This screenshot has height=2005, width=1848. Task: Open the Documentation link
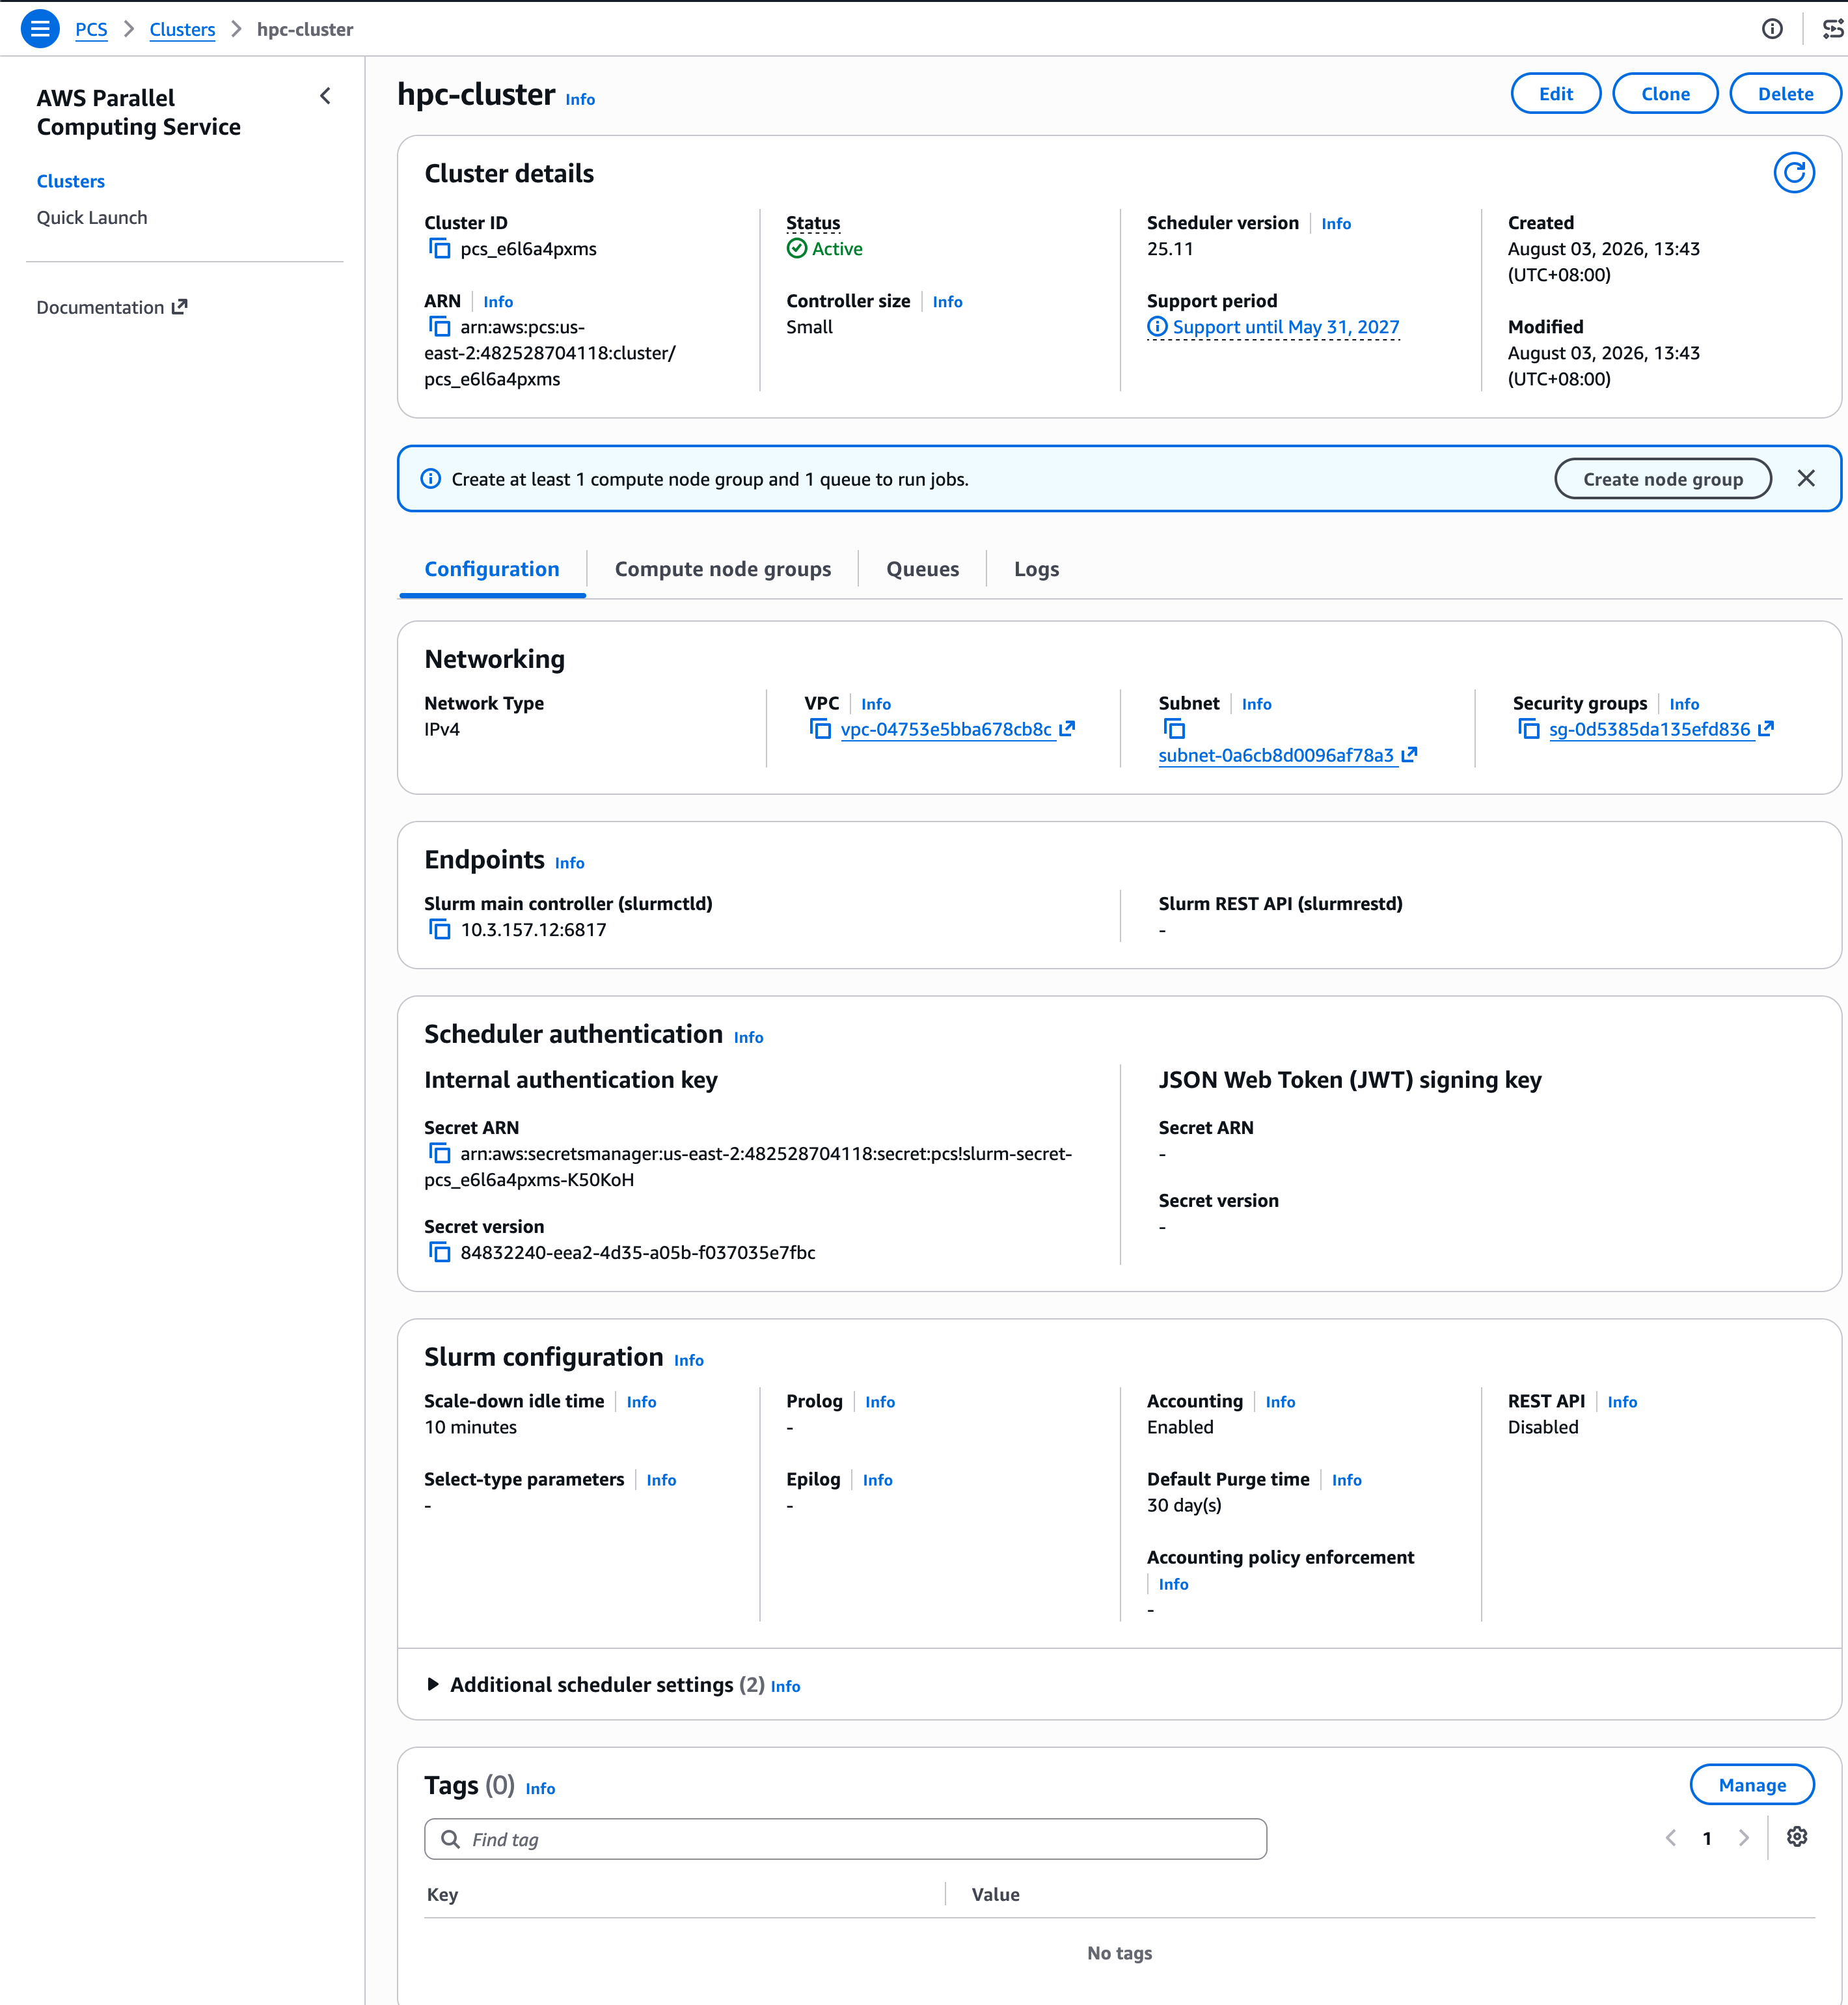coord(112,307)
